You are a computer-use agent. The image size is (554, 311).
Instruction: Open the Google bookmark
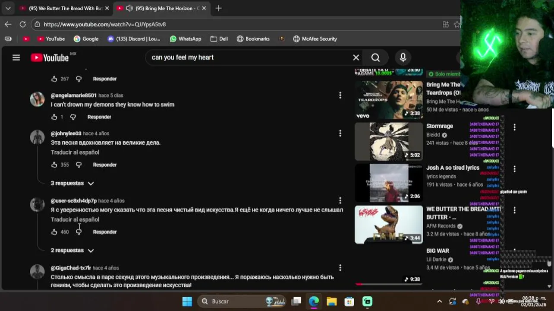[86, 39]
